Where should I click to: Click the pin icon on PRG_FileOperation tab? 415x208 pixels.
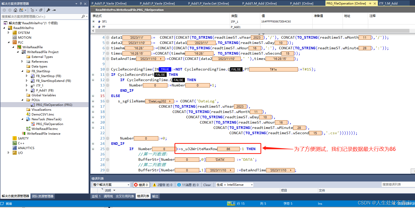pos(370,4)
